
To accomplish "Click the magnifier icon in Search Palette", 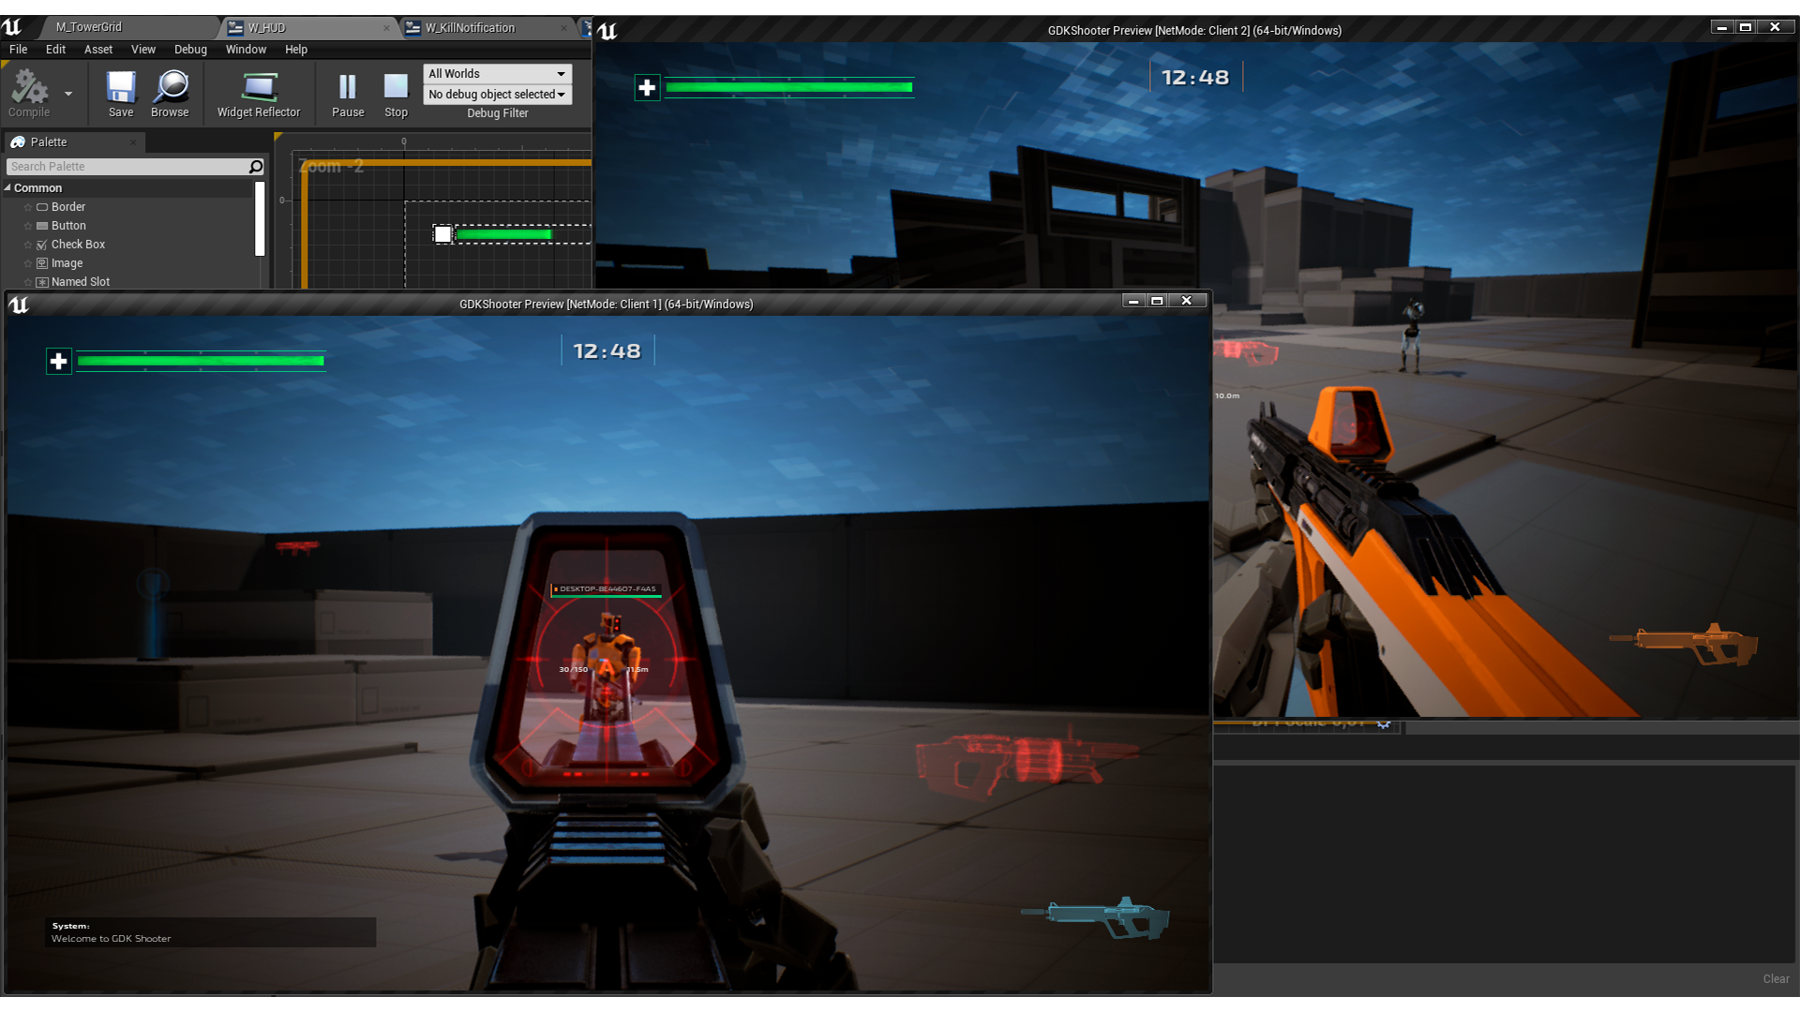I will [x=254, y=166].
